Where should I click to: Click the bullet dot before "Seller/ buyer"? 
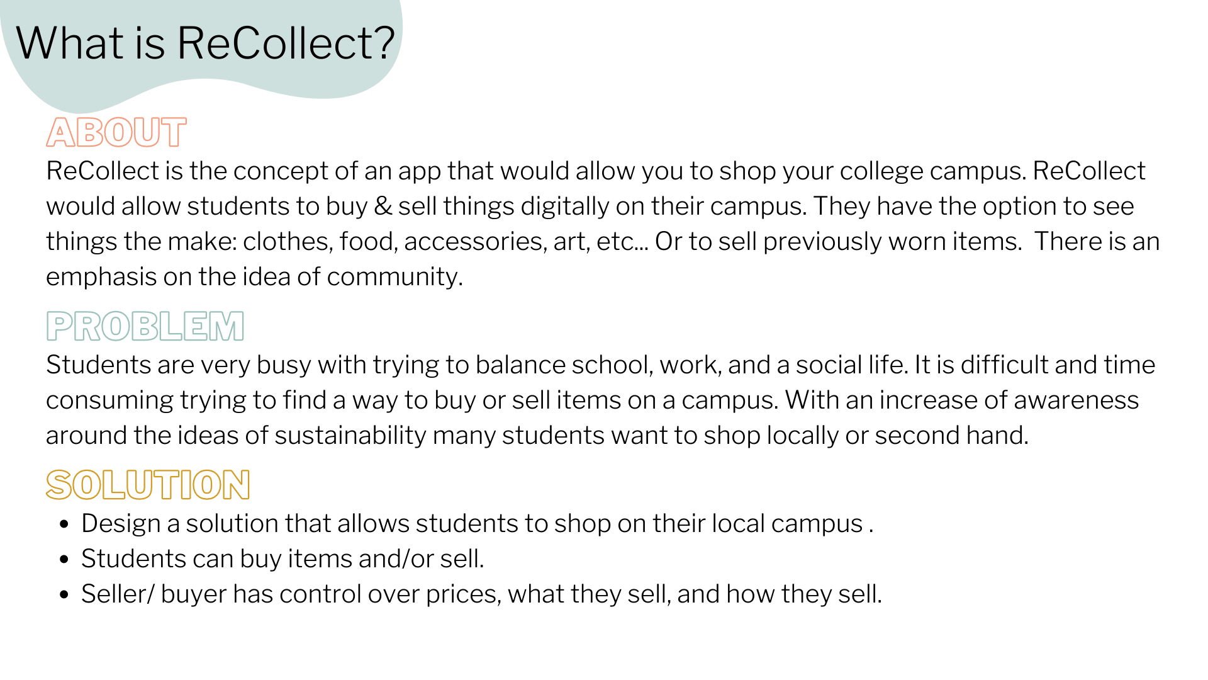pos(64,594)
